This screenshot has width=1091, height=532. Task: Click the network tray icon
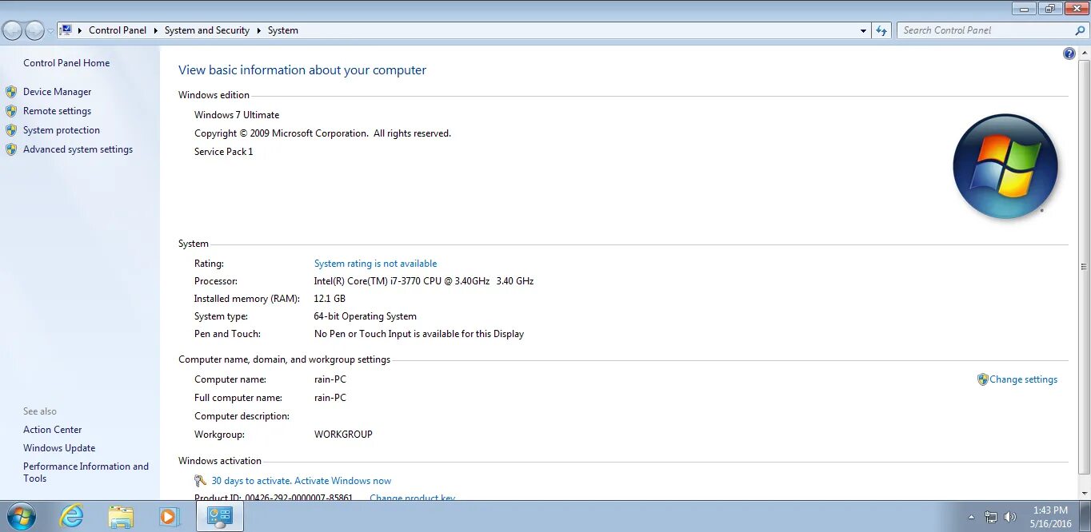(x=991, y=517)
